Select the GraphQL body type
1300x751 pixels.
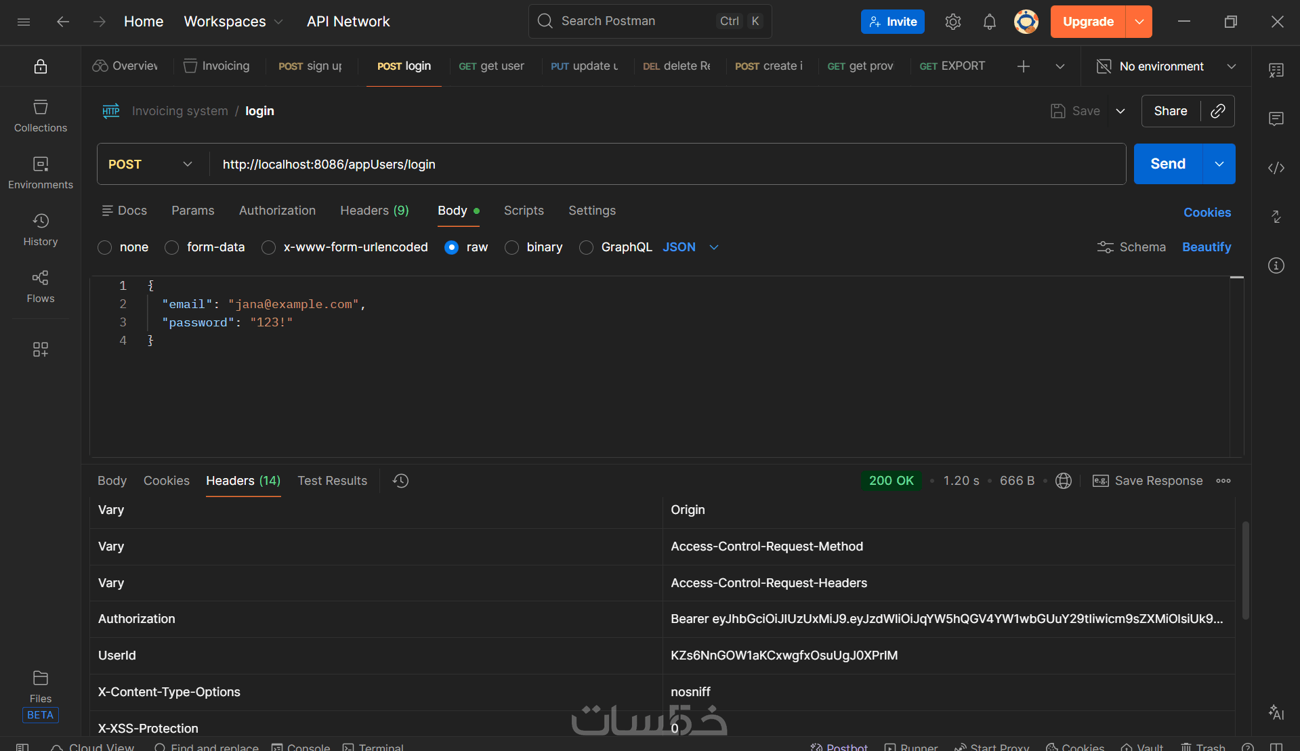click(587, 248)
